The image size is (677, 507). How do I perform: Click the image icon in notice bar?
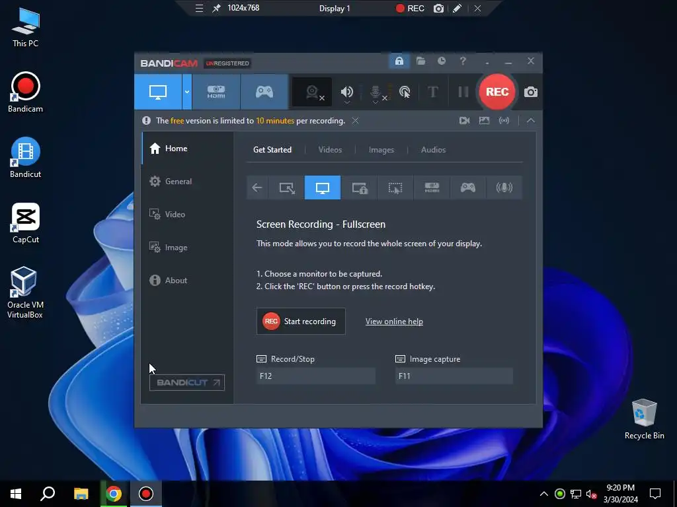(x=485, y=121)
